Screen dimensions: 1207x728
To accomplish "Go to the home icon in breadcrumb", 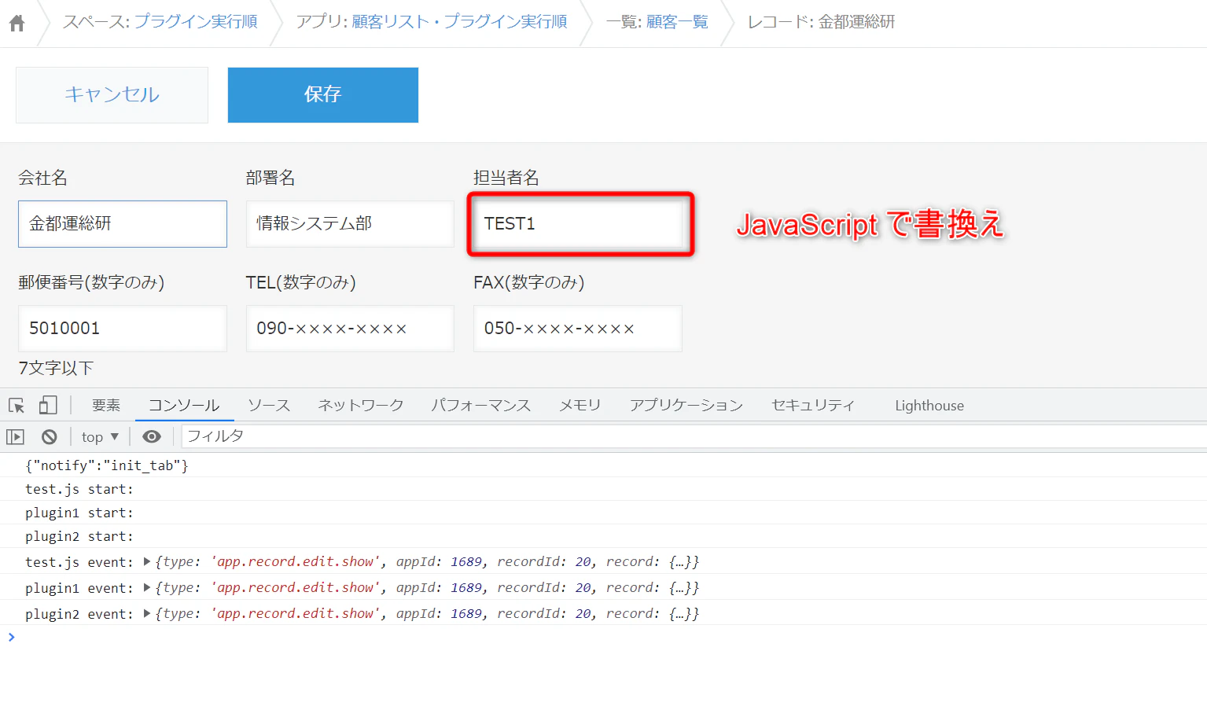I will [x=17, y=23].
